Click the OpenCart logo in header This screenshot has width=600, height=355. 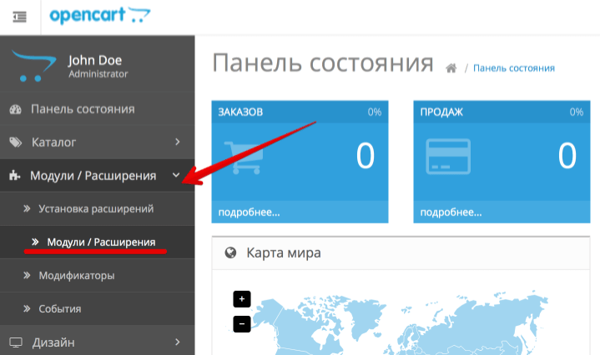pyautogui.click(x=100, y=16)
